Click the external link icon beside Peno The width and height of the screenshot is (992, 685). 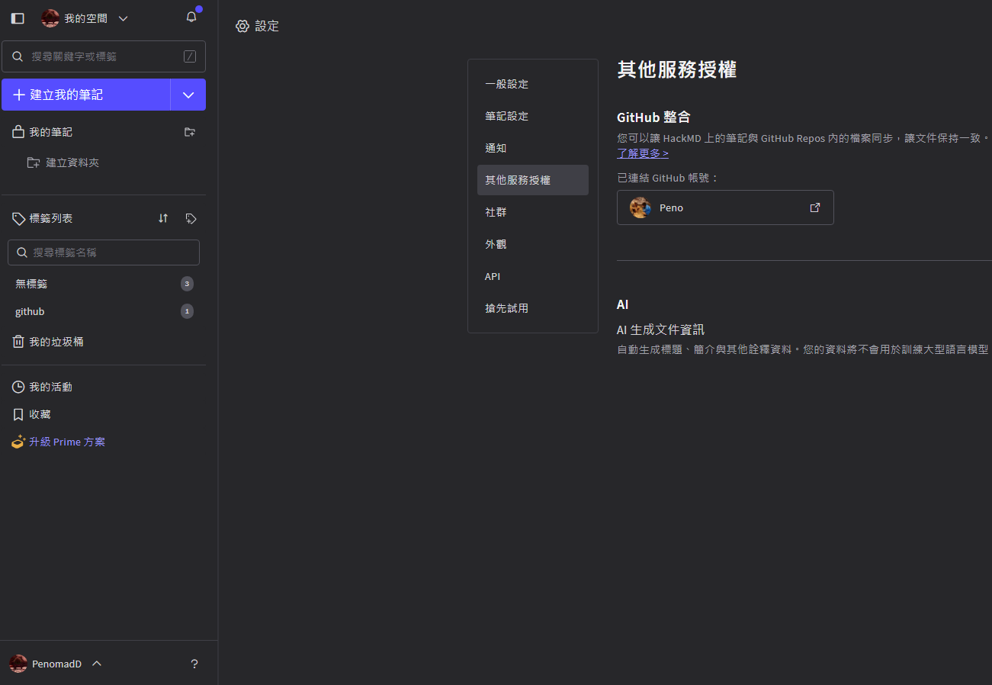point(815,207)
